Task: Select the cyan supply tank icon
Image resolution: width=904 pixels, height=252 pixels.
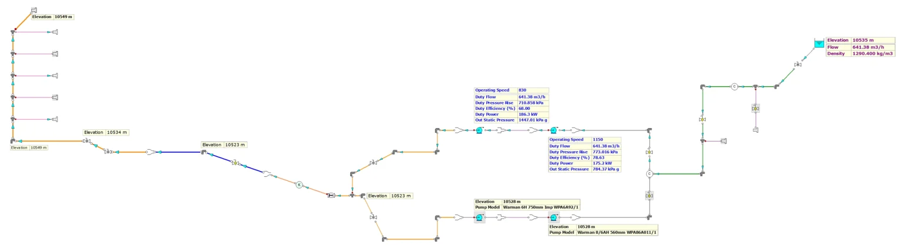Action: click(819, 43)
